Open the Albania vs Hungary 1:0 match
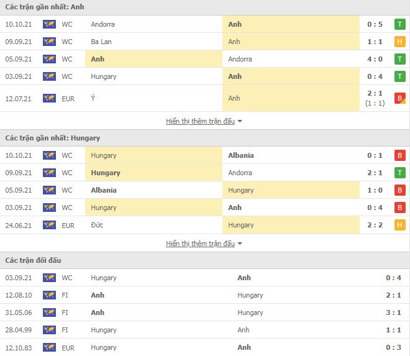 coord(205,190)
